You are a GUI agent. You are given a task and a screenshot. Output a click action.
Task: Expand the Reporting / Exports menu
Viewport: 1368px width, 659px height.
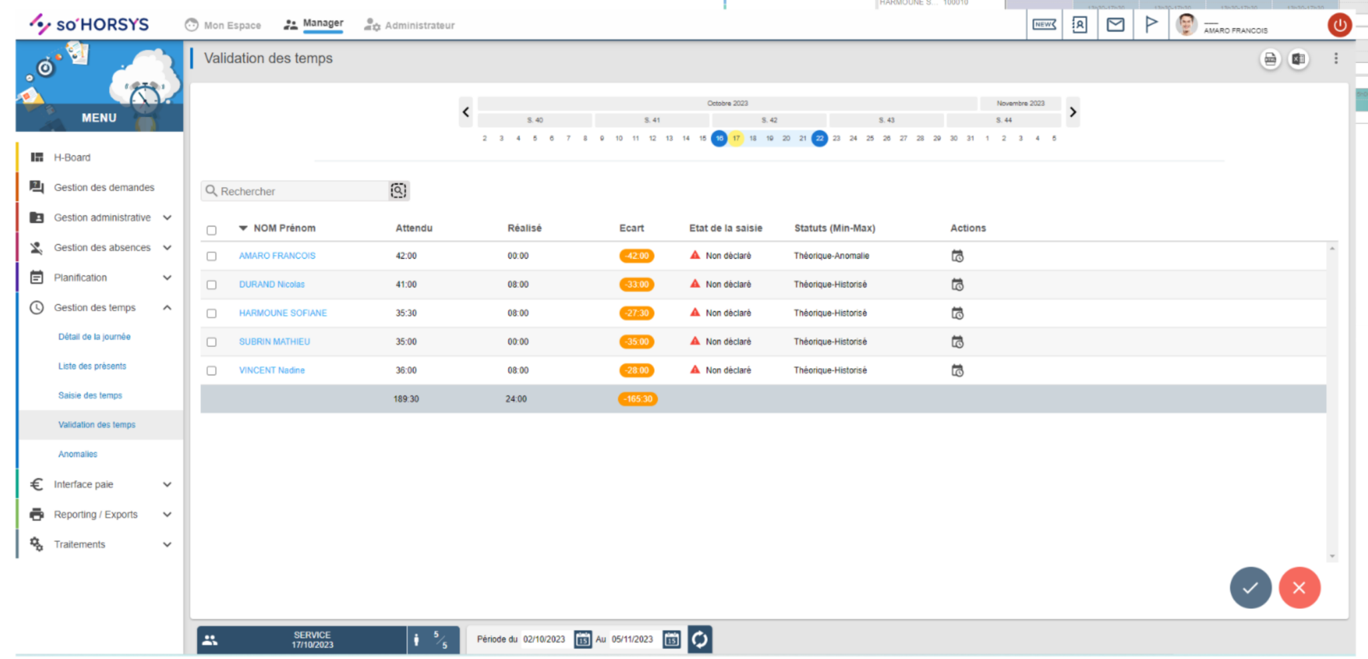(167, 514)
